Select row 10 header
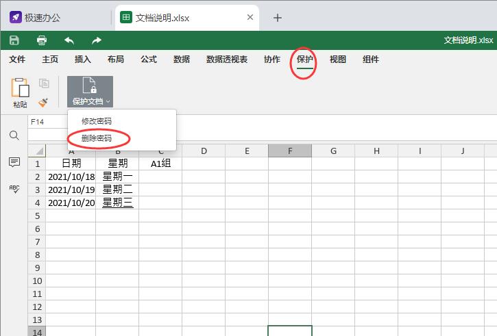This screenshot has height=336, width=497. [x=37, y=281]
